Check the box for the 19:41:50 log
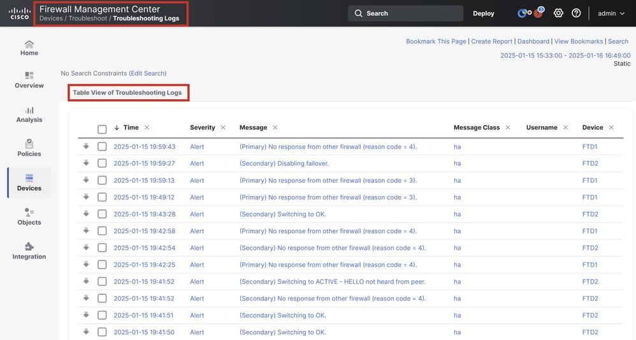This screenshot has width=636, height=340. point(102,332)
